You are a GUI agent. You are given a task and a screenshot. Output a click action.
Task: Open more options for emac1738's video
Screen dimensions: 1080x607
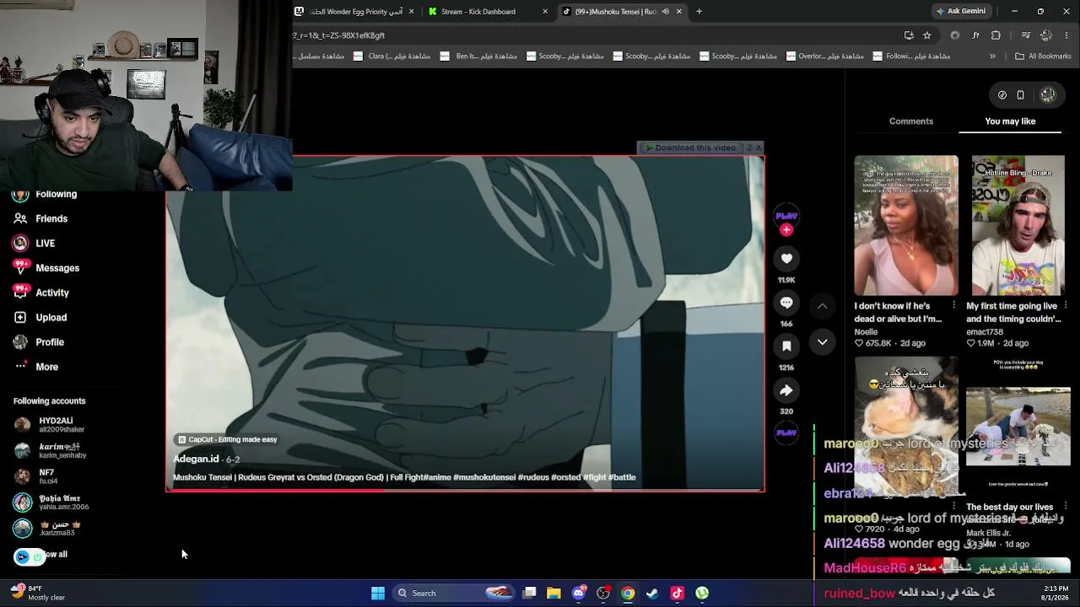click(x=1066, y=305)
